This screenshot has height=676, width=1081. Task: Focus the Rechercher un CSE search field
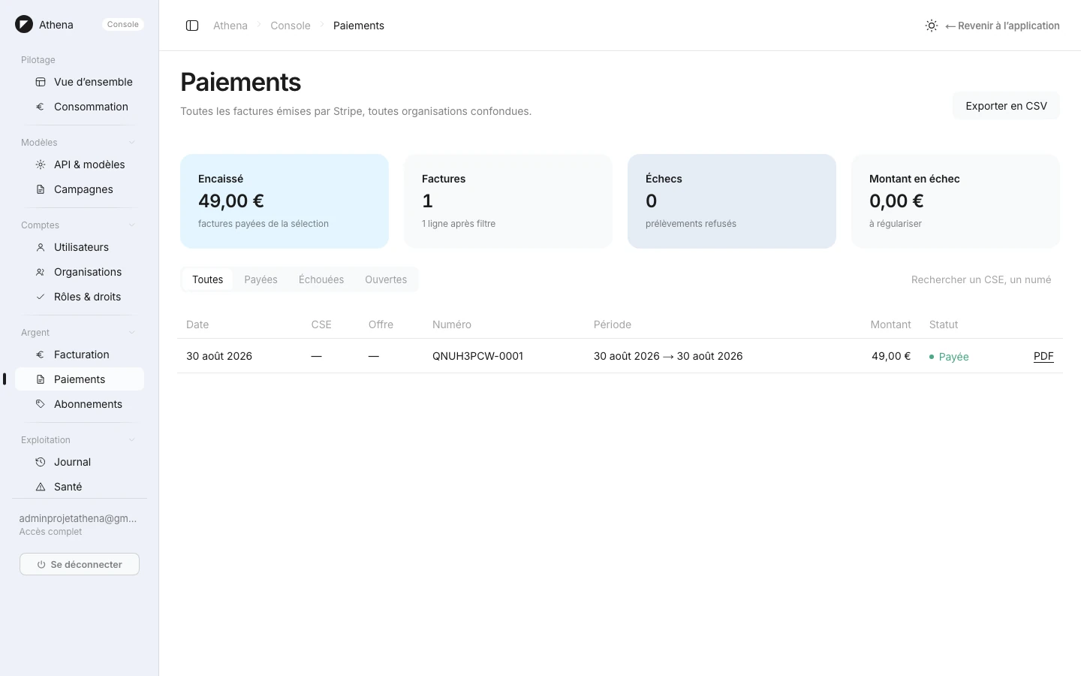981,279
